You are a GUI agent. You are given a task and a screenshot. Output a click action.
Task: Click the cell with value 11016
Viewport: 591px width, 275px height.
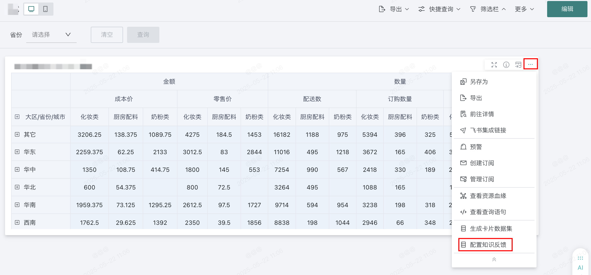(282, 152)
